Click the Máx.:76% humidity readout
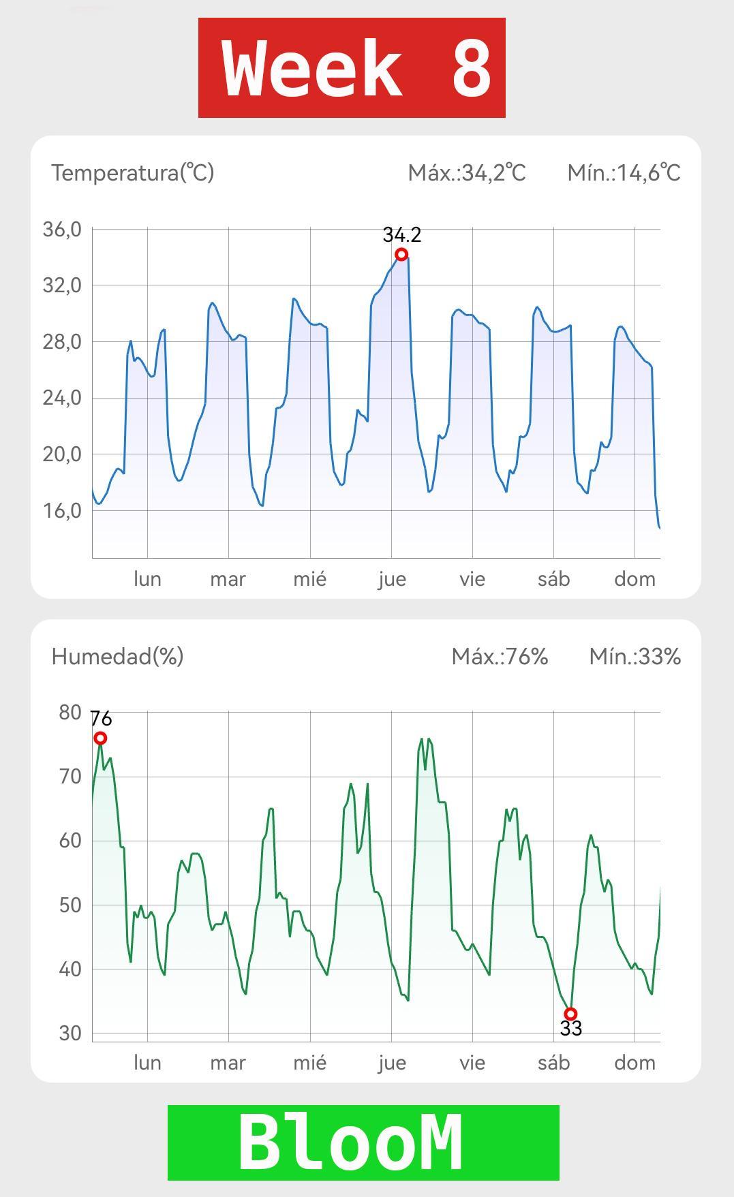This screenshot has height=1197, width=734. coord(500,657)
